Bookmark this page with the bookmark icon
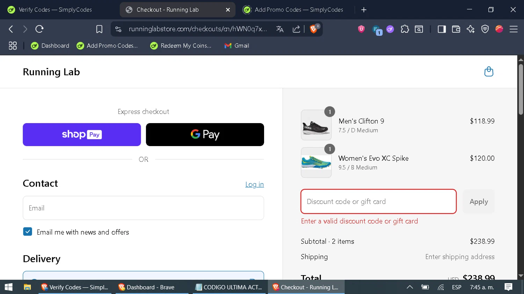The height and width of the screenshot is (294, 524). [99, 29]
